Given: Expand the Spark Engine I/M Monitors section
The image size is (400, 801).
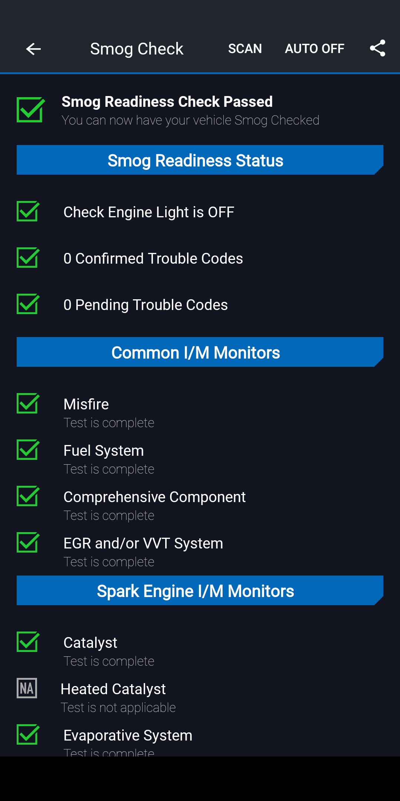Looking at the screenshot, I should click(195, 590).
